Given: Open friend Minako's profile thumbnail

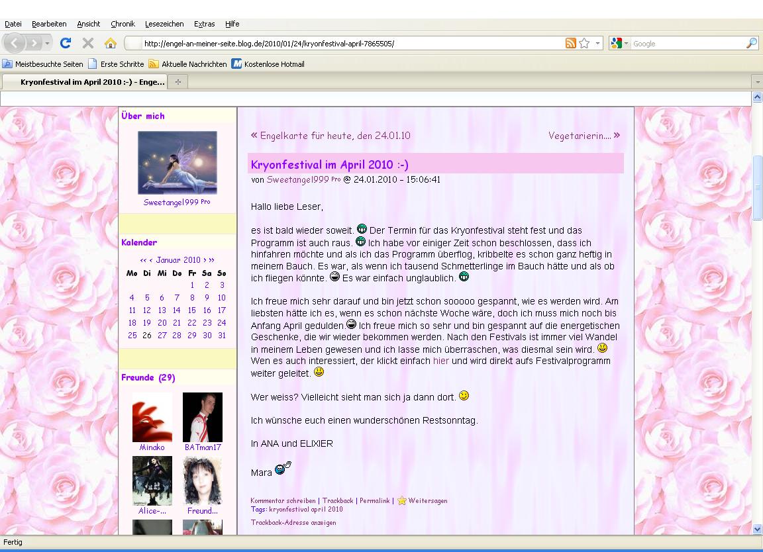Looking at the screenshot, I should point(152,417).
